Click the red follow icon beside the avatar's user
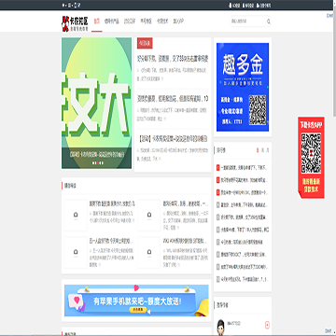 [x=267, y=325]
